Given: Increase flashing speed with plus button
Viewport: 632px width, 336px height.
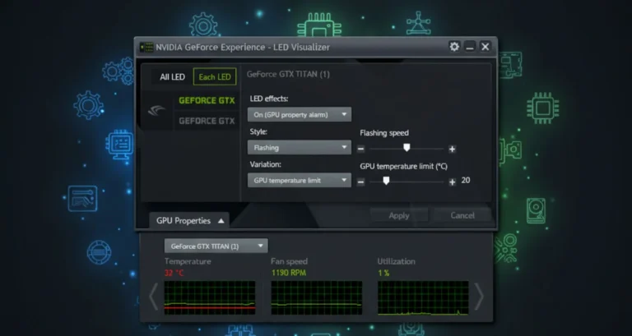Looking at the screenshot, I should point(453,149).
